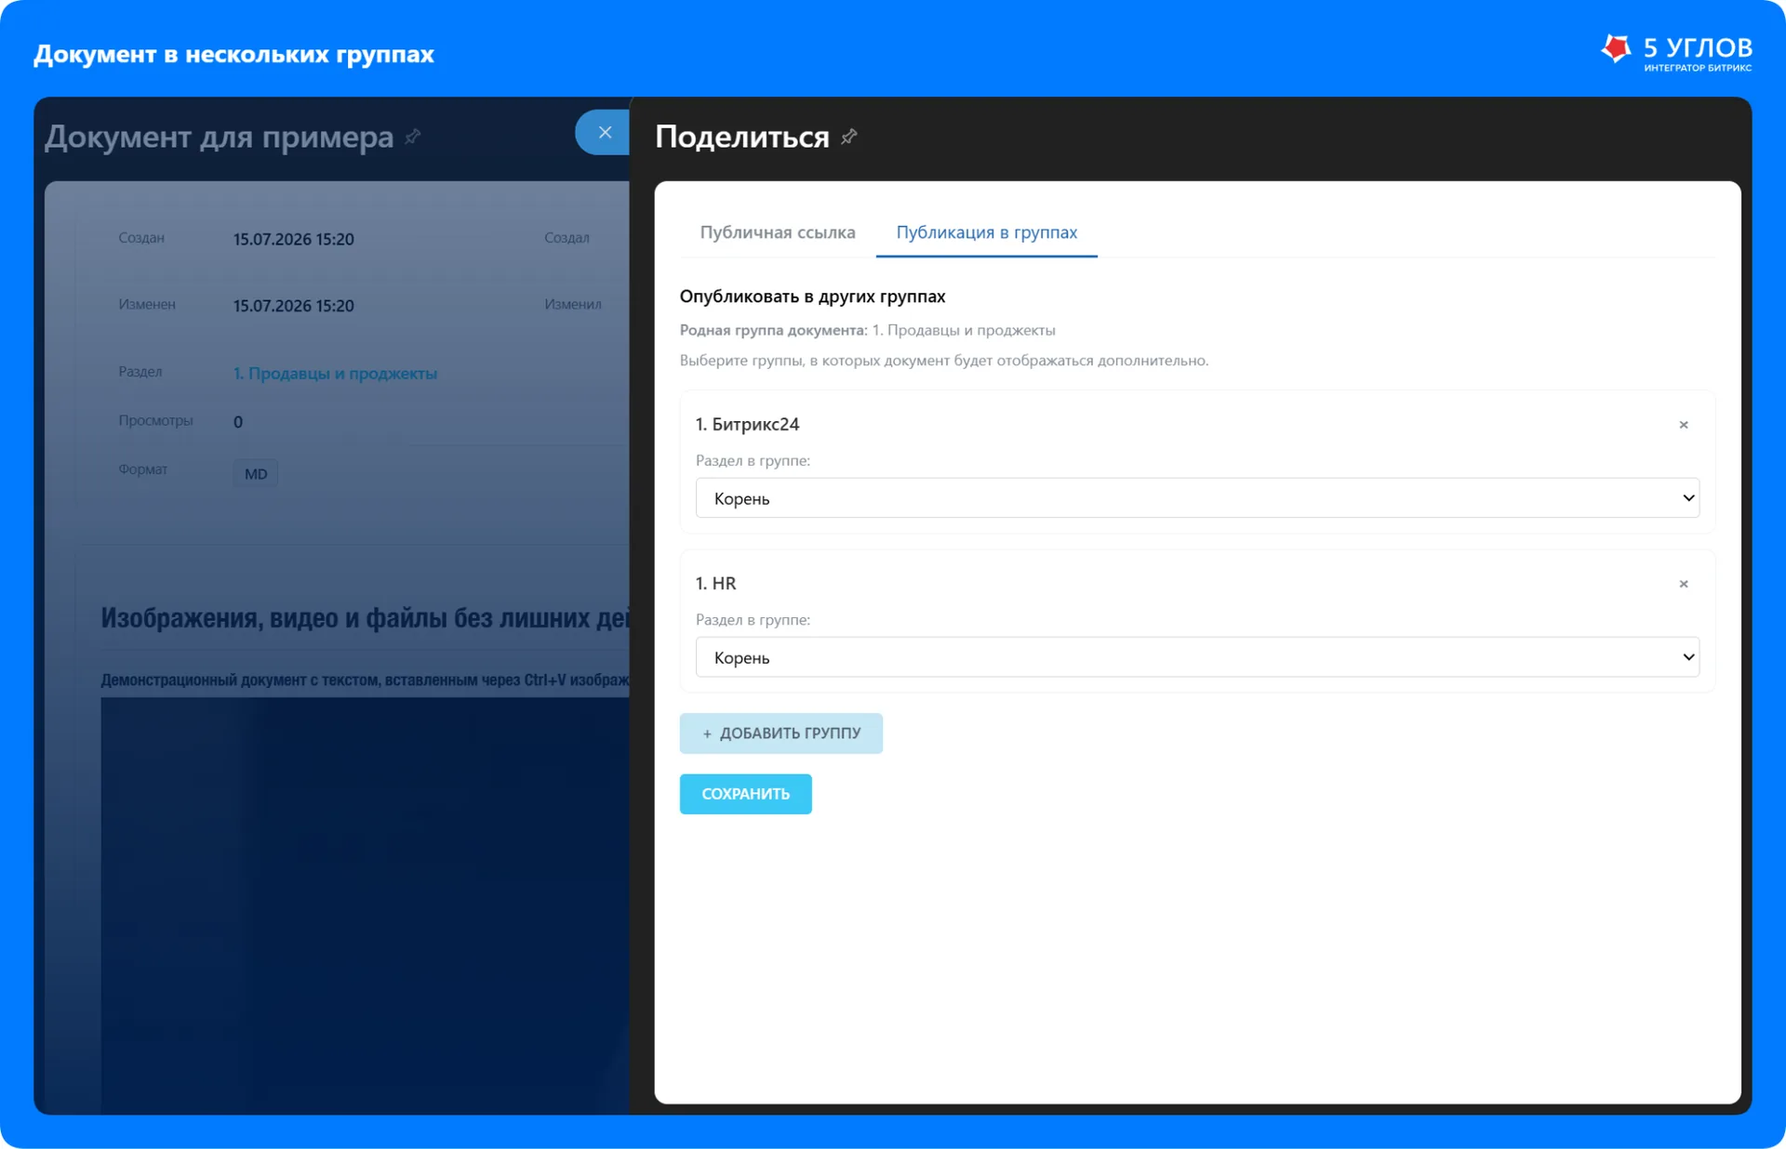
Task: Click the modified date value next to Изменен
Action: (293, 306)
